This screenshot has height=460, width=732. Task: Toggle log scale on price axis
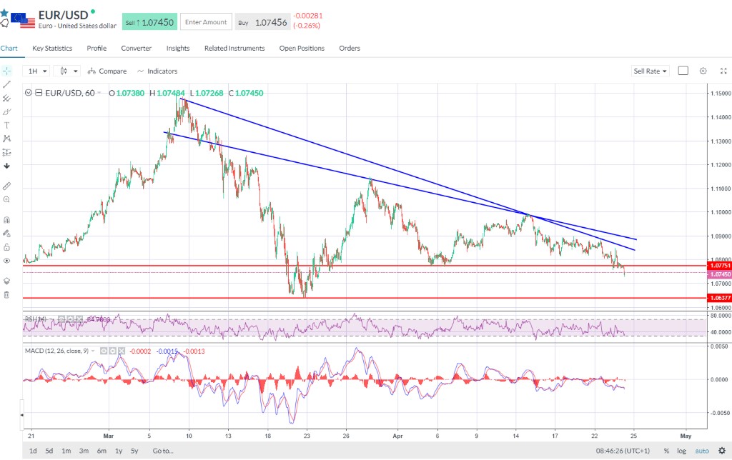[x=681, y=451]
